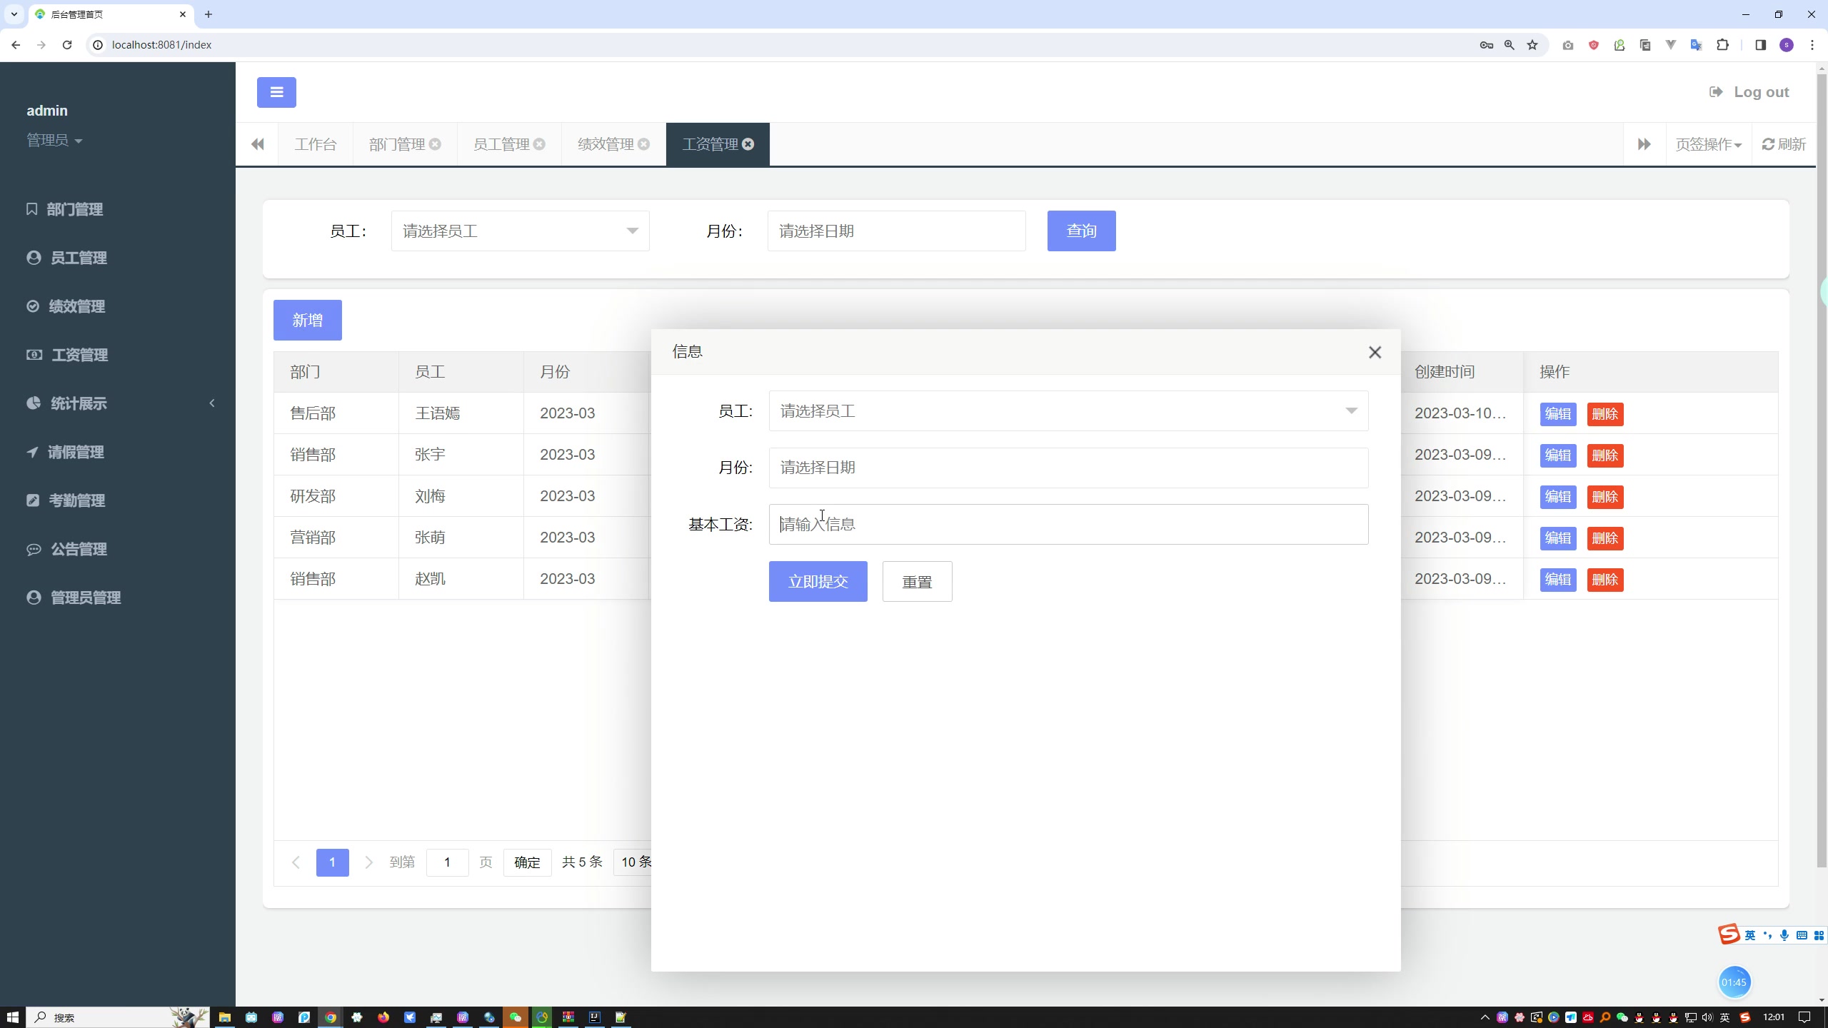Open the Chrome profile avatar
The height and width of the screenshot is (1028, 1828).
[1787, 44]
